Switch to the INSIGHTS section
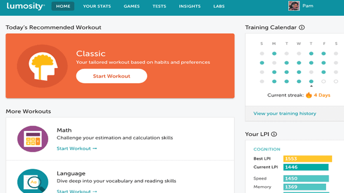The image size is (344, 193). pos(190,6)
